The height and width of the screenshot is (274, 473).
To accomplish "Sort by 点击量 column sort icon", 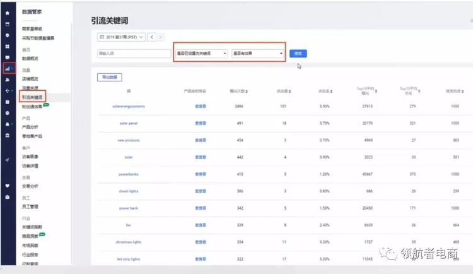I will [x=289, y=91].
